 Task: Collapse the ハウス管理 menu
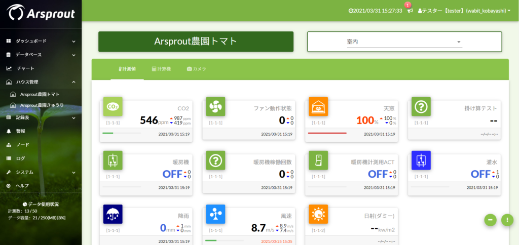[41, 82]
